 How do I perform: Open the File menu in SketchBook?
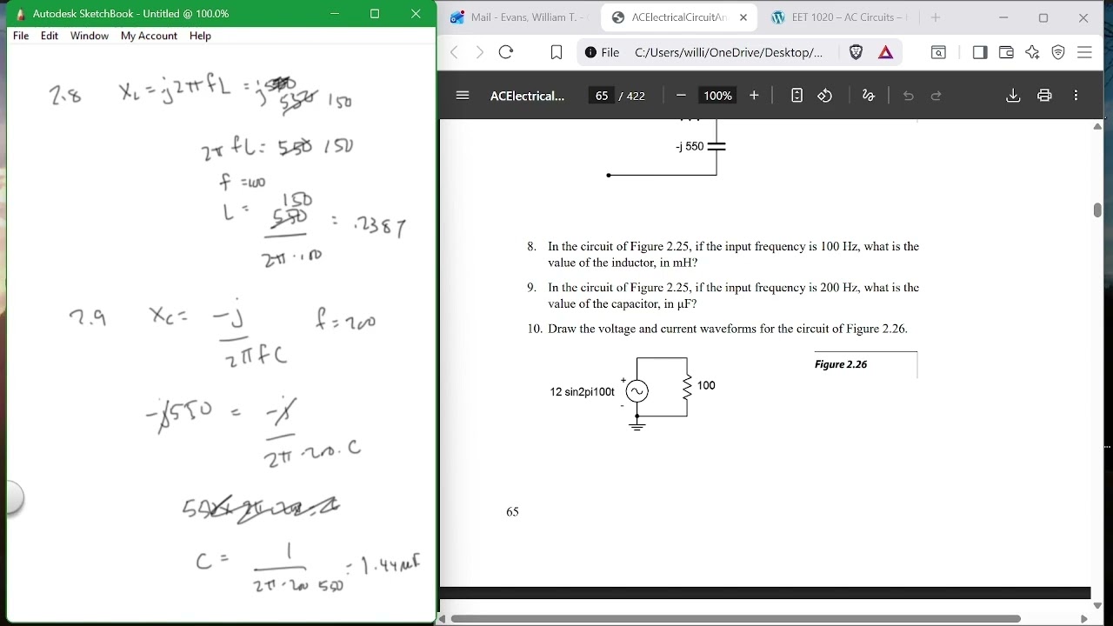pyautogui.click(x=21, y=36)
